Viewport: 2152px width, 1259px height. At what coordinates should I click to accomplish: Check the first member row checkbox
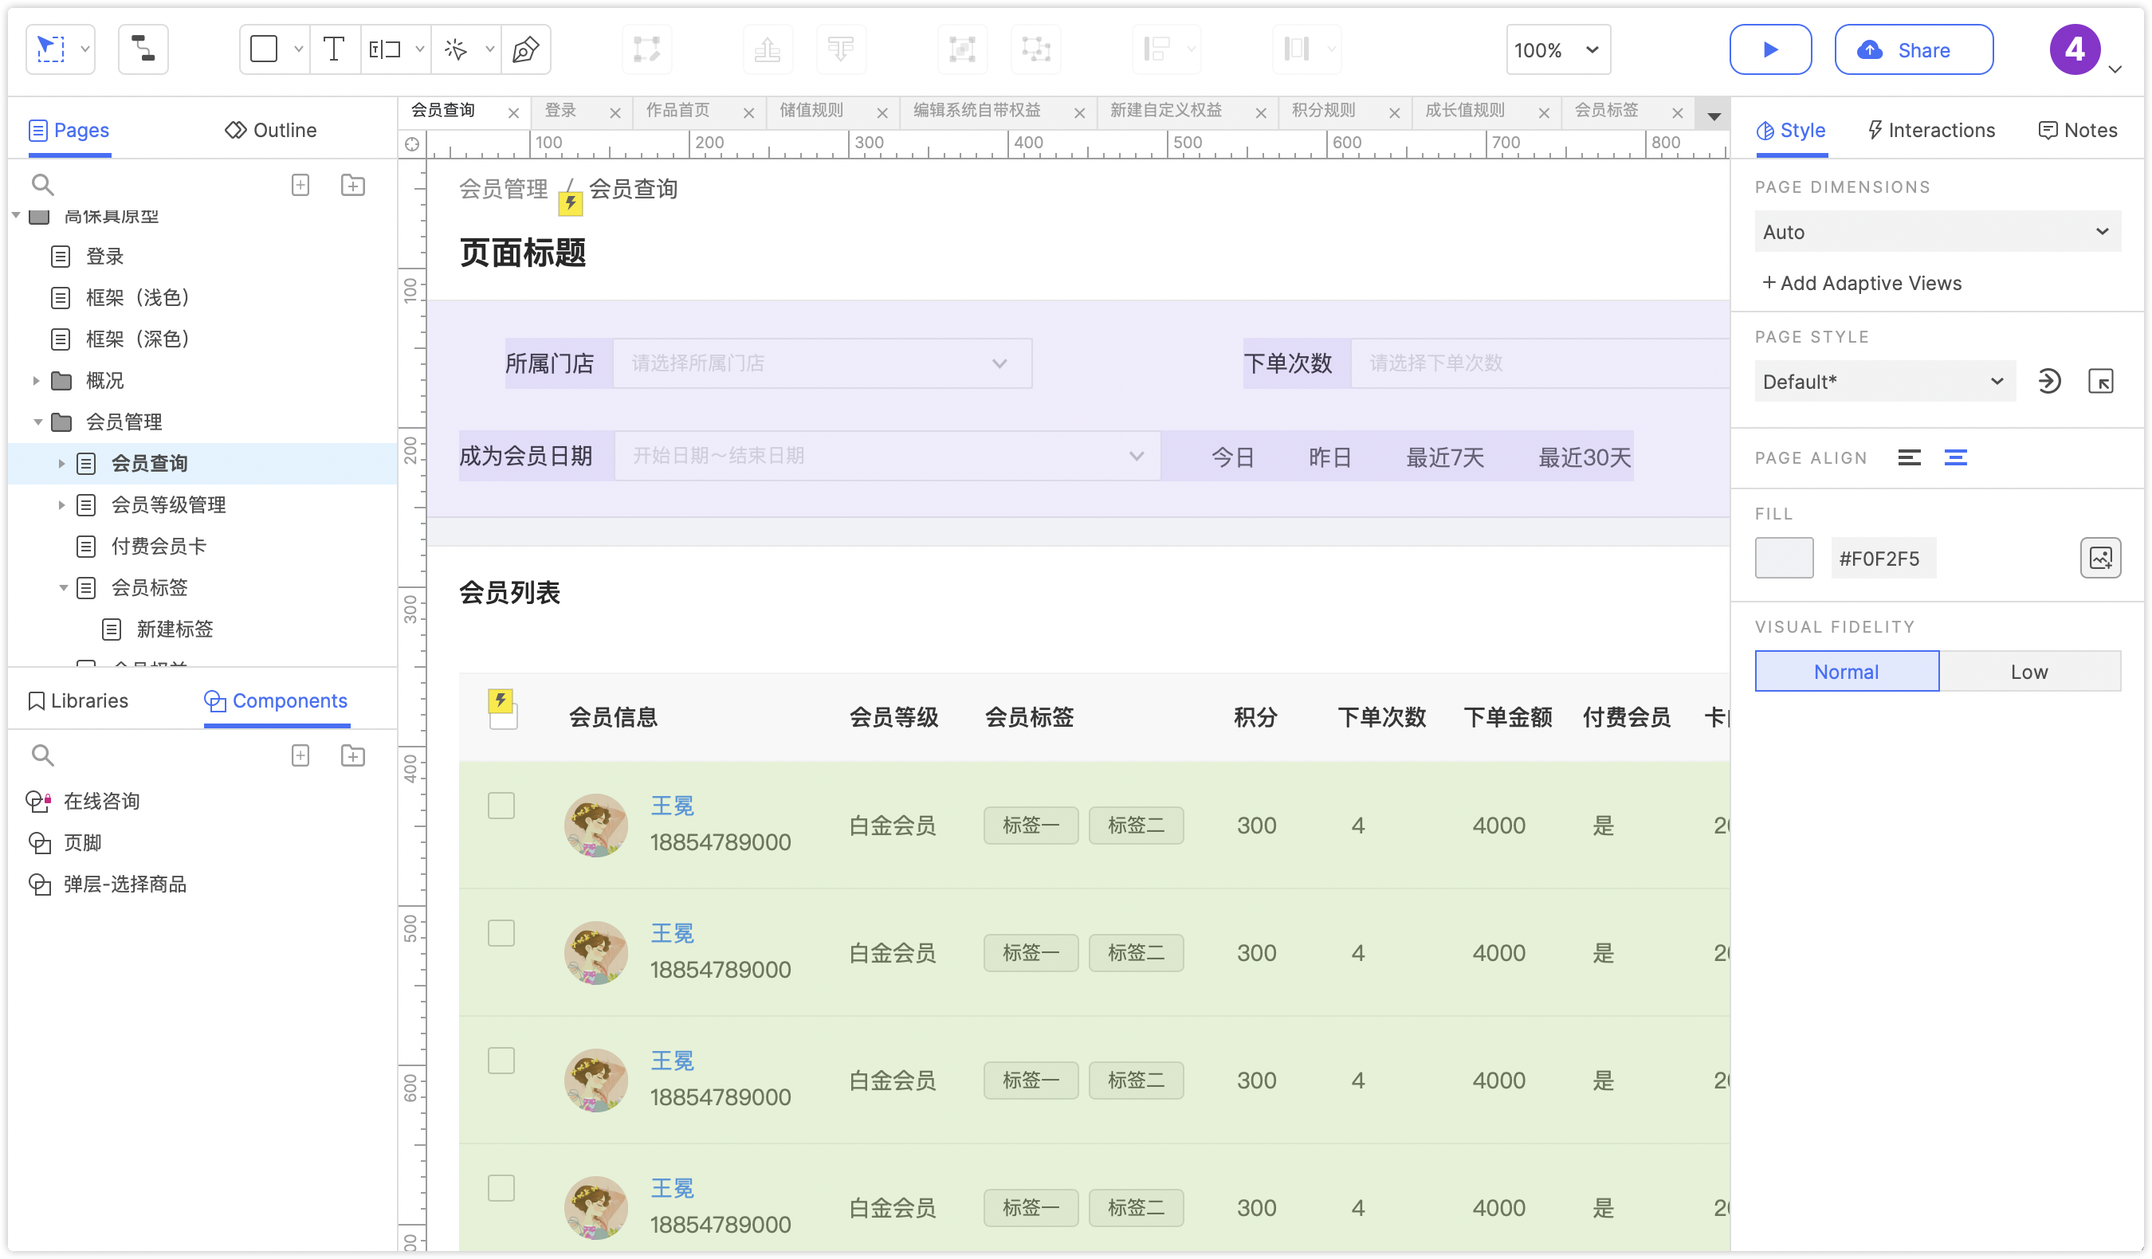pyautogui.click(x=501, y=806)
